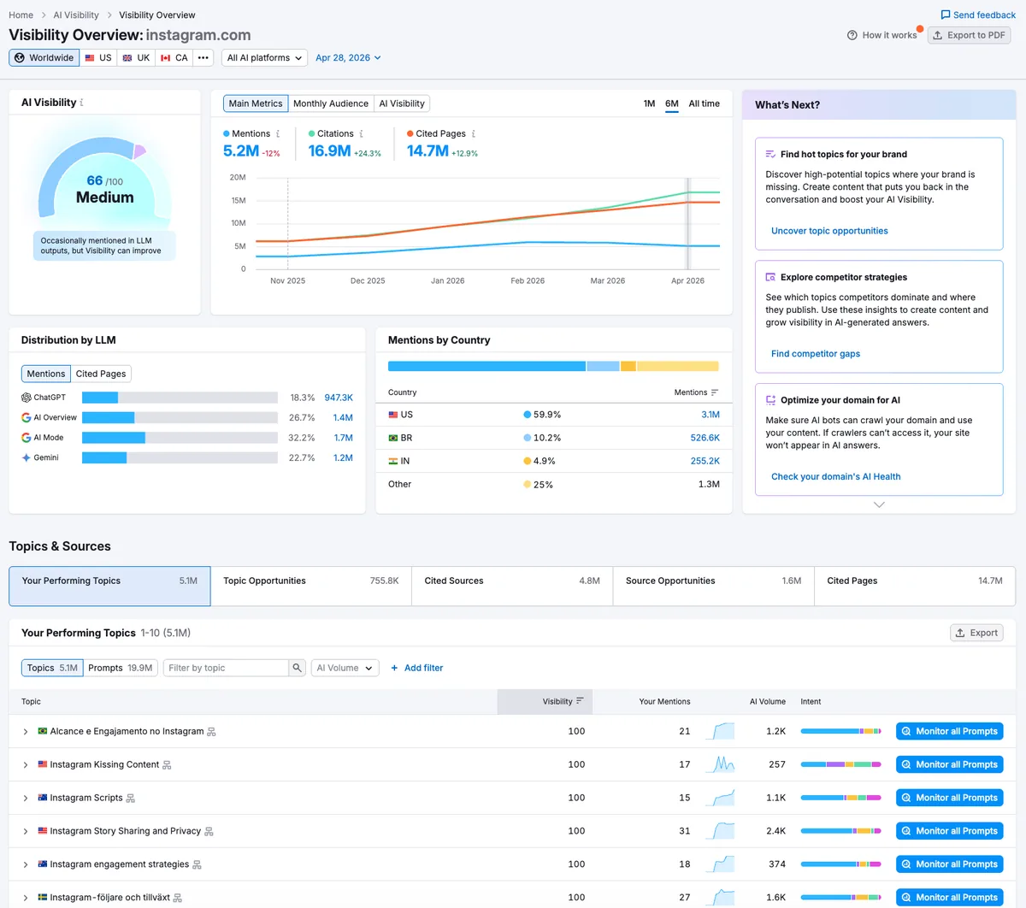This screenshot has height=908, width=1026.
Task: Expand the Instagram Story Sharing and Privacy row
Action: tap(26, 831)
